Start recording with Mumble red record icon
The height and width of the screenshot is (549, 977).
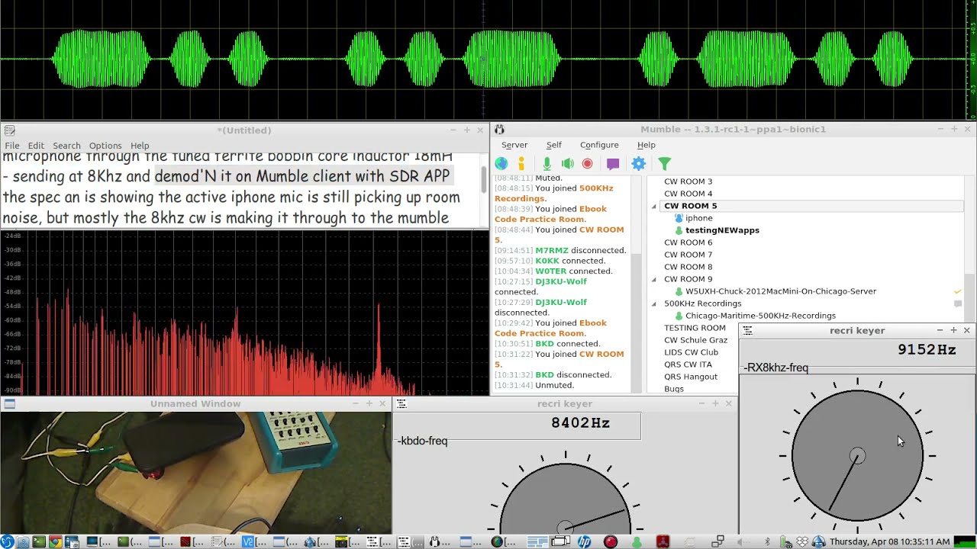(x=587, y=163)
